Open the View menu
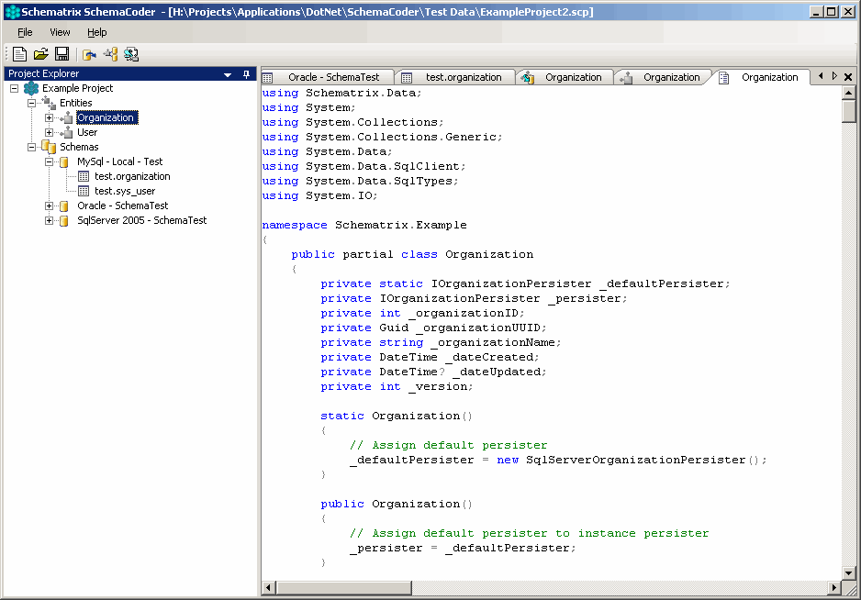Screen dimensions: 861x600 pyautogui.click(x=60, y=32)
